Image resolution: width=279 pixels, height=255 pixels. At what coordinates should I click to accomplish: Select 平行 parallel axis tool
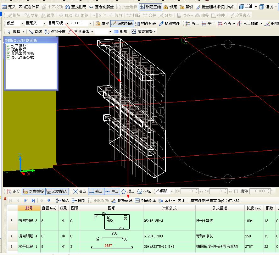[x=208, y=24]
